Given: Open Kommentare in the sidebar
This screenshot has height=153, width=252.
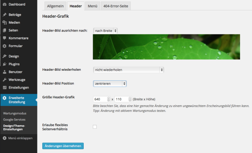Looking at the screenshot, I should 19,38.
